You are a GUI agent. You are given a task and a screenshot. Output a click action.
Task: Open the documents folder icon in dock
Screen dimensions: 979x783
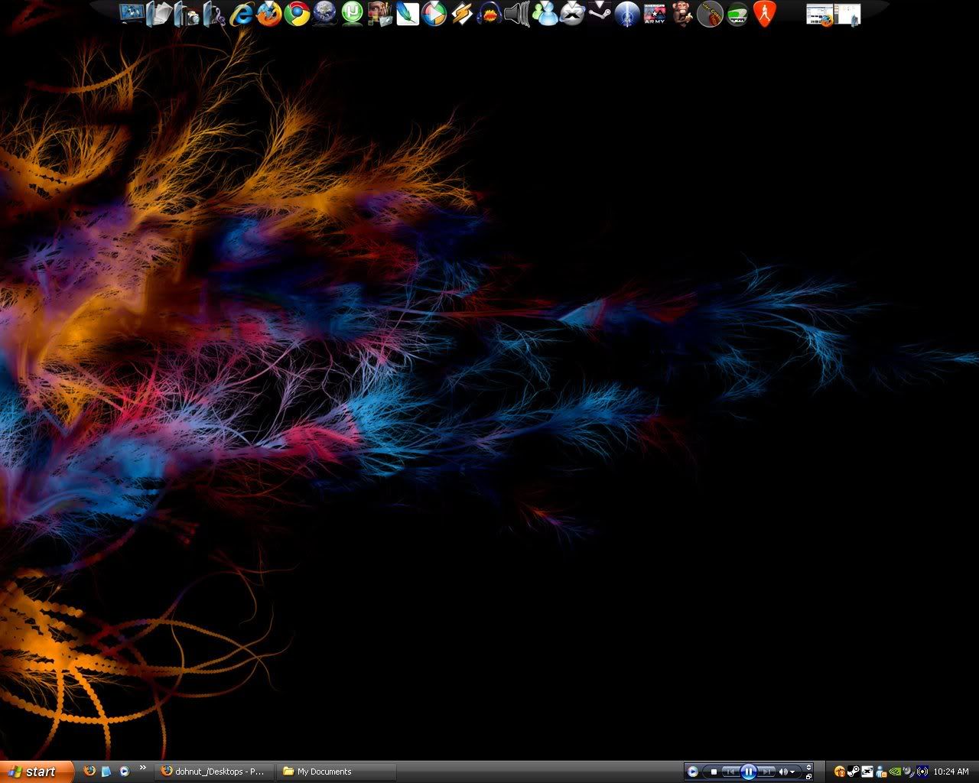coord(158,13)
